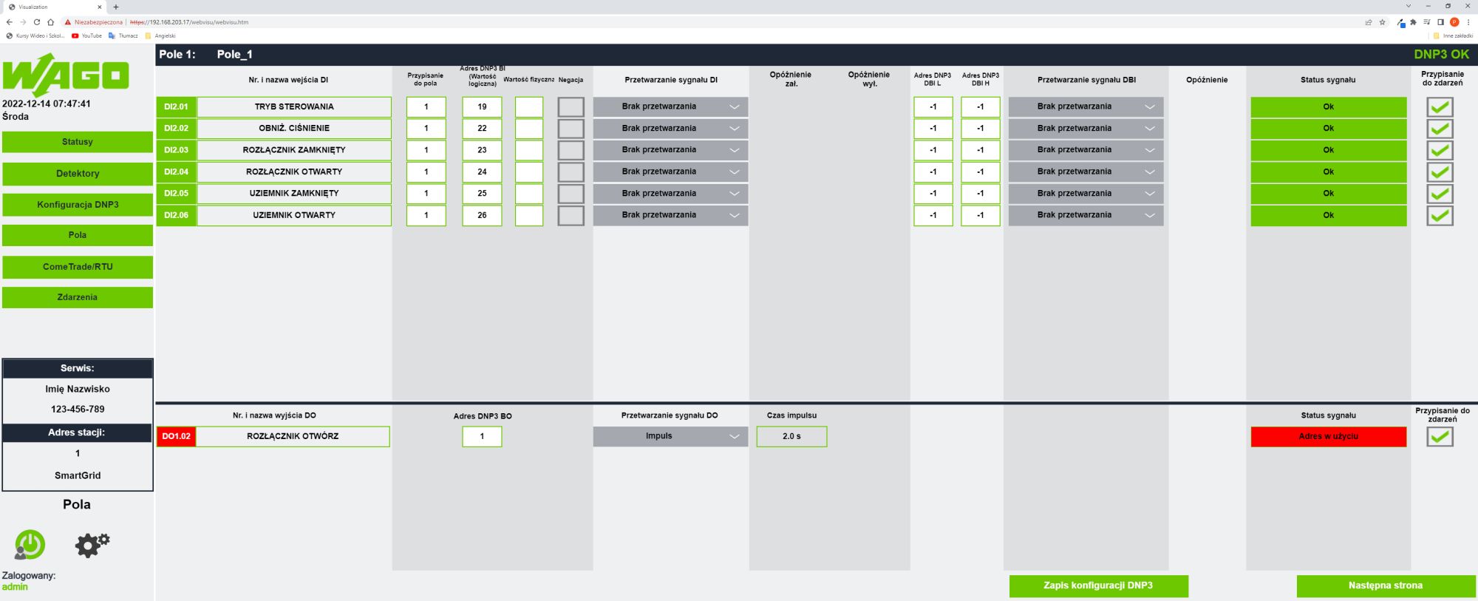Viewport: 1478px width, 601px height.
Task: Open Chrome three-dot menu
Action: click(1468, 22)
